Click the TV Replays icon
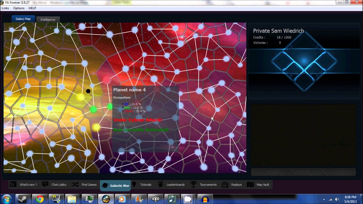Viewport: 363px width, 204px height. [x=225, y=185]
